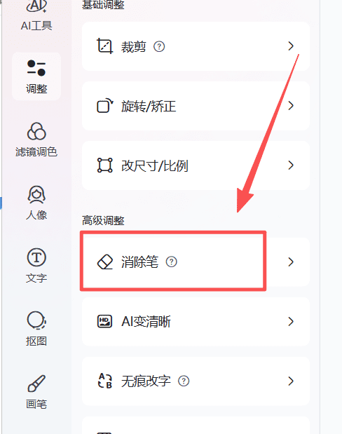The image size is (342, 434).
Task: Select the 抠图 cutout icon
Action: click(36, 329)
